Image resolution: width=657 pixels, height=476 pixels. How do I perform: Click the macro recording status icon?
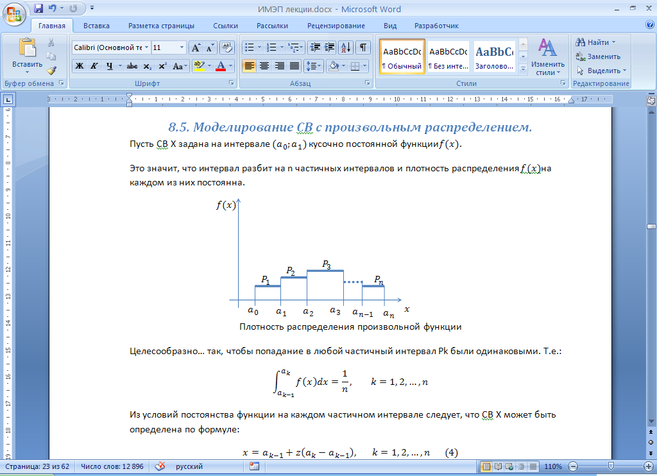point(254,466)
